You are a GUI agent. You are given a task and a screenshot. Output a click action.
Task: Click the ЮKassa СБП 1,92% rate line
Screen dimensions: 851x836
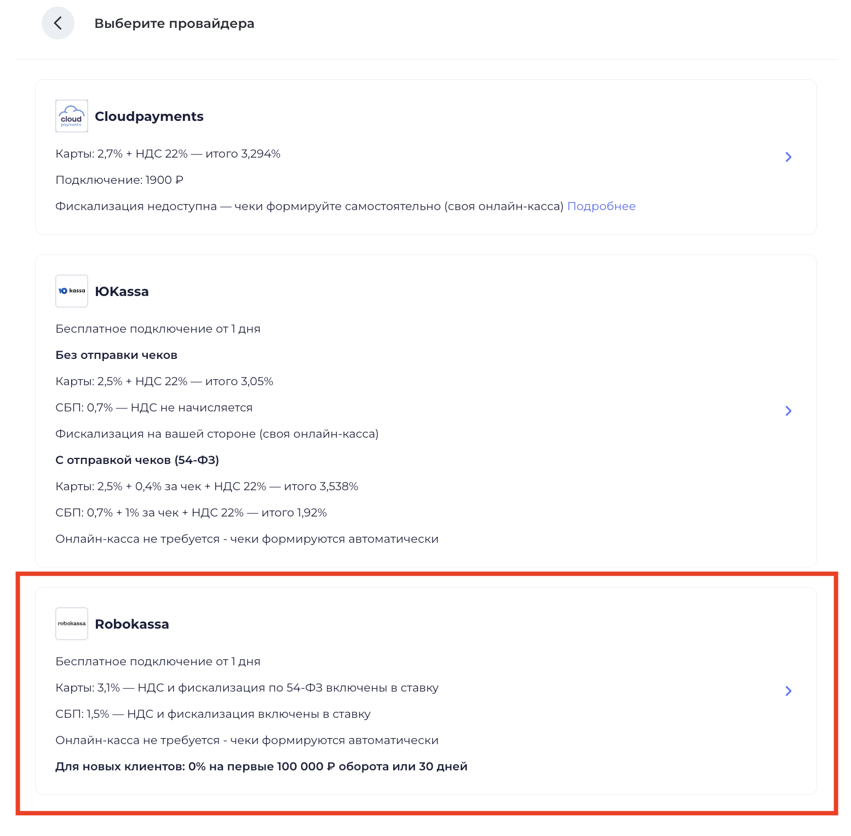191,513
